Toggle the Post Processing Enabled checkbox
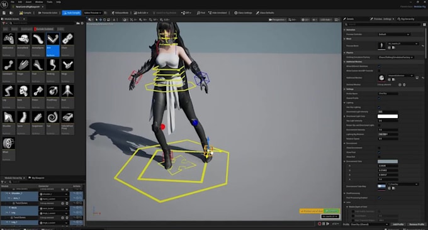The image size is (428, 230). [379, 198]
